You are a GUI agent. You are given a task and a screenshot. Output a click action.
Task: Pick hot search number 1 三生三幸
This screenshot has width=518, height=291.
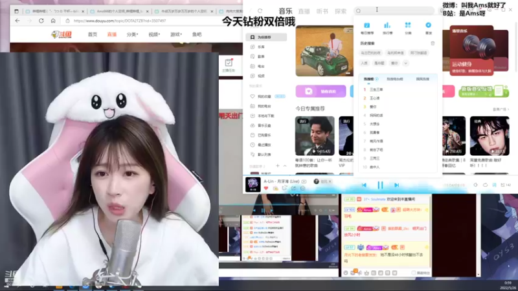(x=376, y=89)
